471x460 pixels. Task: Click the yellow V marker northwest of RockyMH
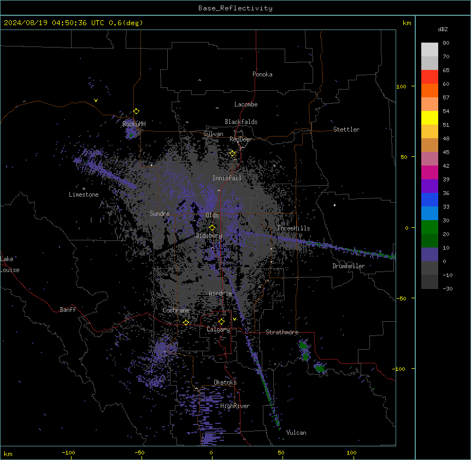click(96, 101)
